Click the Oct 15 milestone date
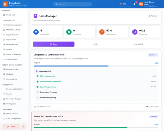 153,76
